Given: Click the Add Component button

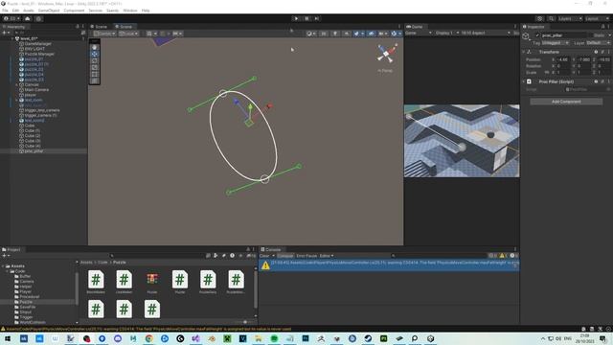Looking at the screenshot, I should click(x=566, y=102).
